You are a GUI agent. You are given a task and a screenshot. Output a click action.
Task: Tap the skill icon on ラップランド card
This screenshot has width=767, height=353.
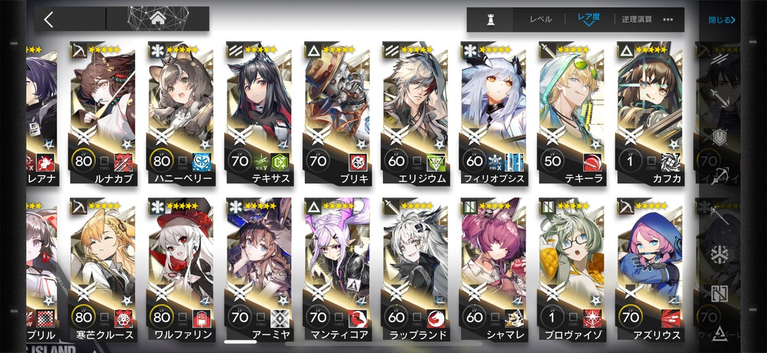436,318
